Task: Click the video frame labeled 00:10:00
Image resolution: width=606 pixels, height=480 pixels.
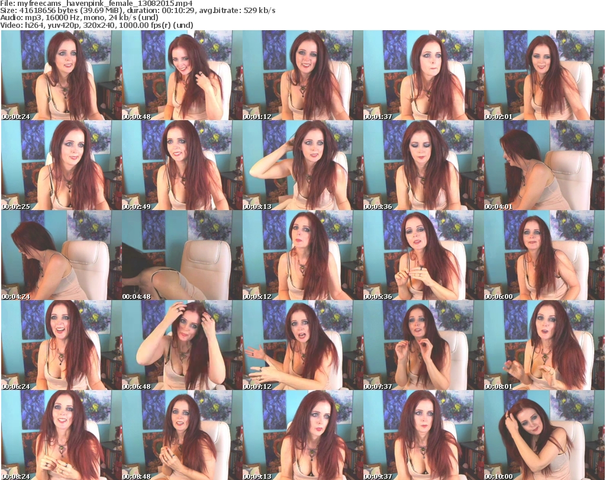Action: (544, 435)
